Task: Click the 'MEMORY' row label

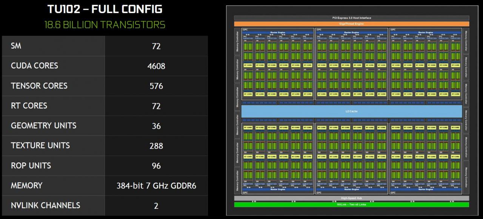Action: [26, 185]
